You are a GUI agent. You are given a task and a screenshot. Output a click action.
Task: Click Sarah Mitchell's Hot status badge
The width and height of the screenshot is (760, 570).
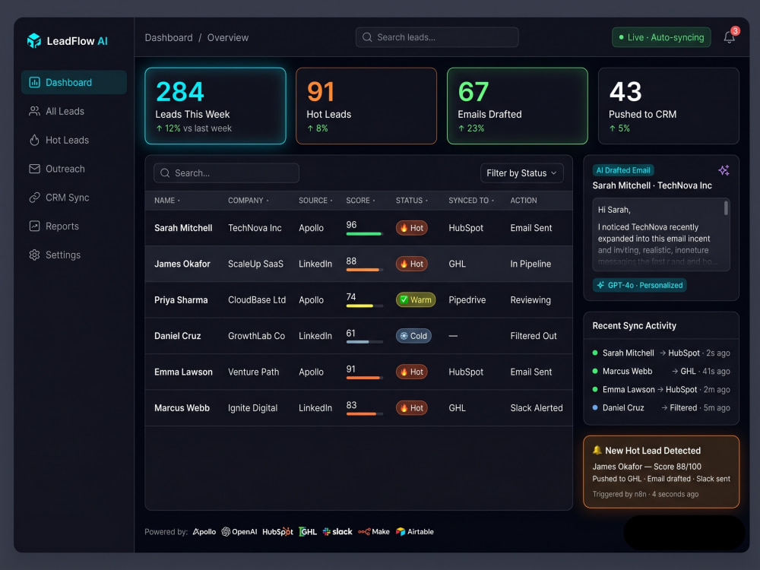point(411,228)
